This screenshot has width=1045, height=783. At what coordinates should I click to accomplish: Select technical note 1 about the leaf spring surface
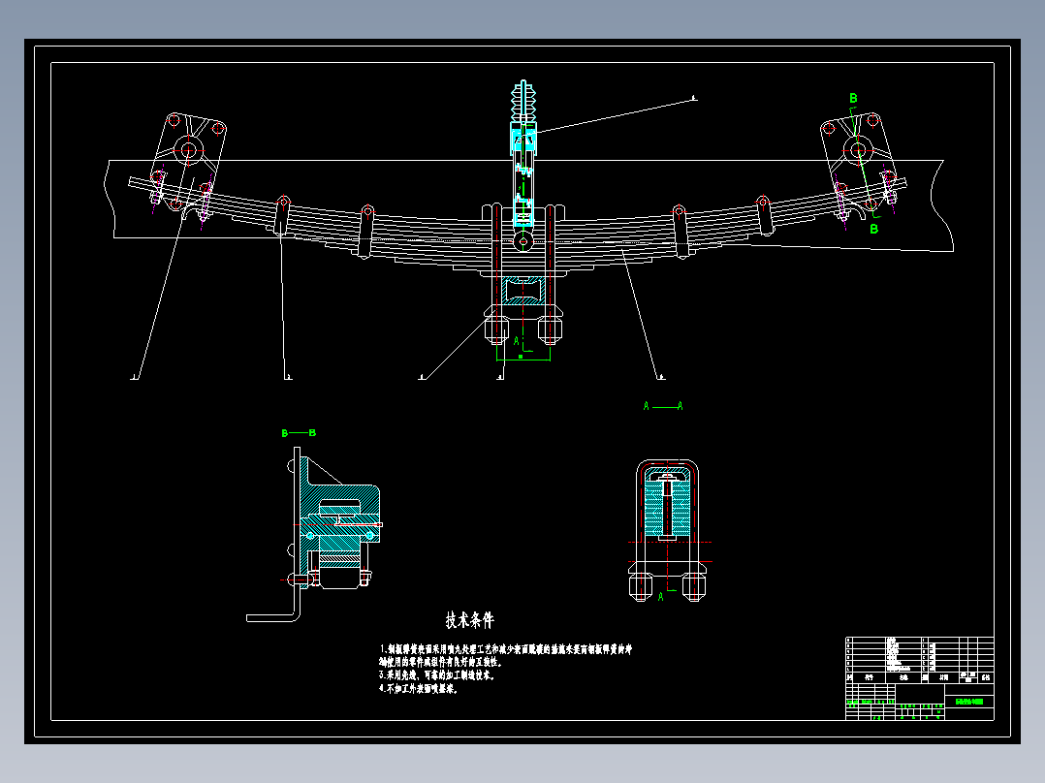[506, 649]
